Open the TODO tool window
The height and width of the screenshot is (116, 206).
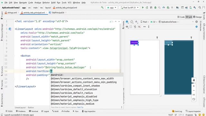pos(9,111)
